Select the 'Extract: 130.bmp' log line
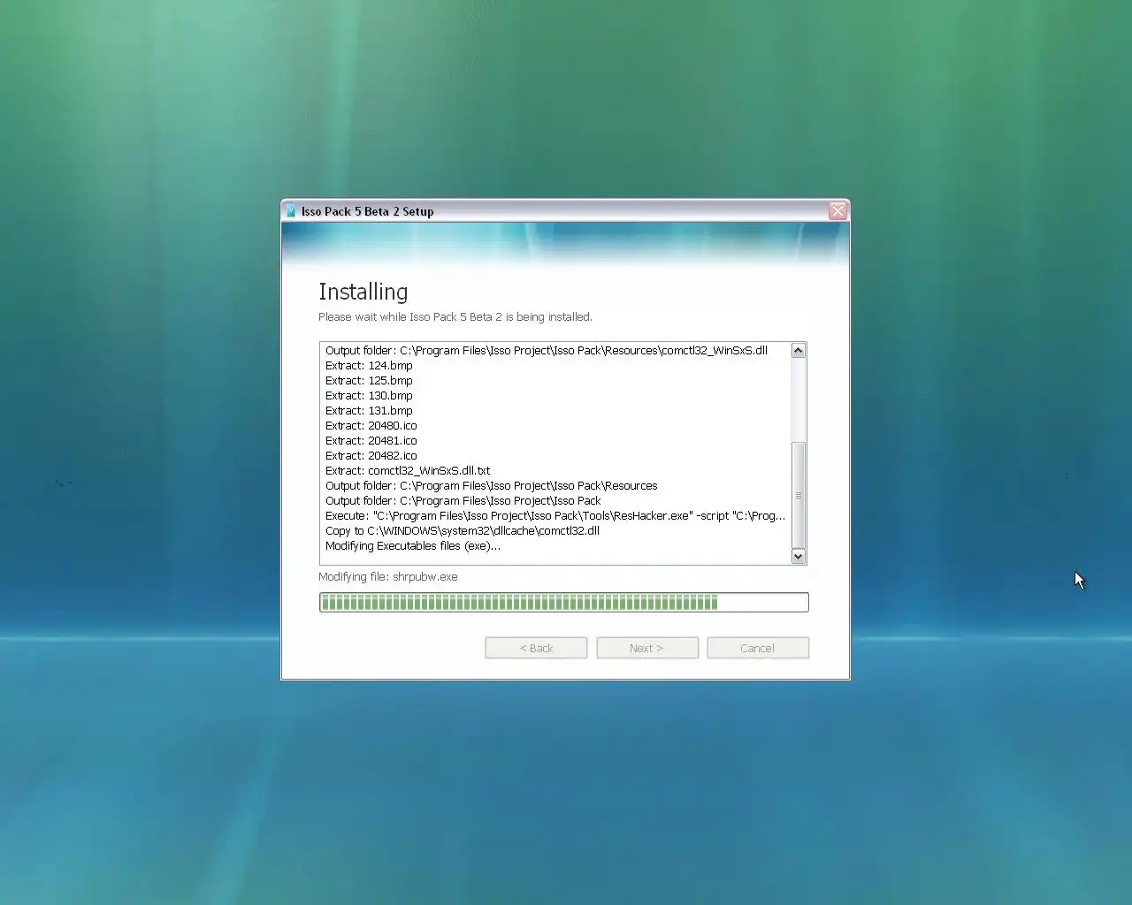1132x905 pixels. pyautogui.click(x=369, y=395)
